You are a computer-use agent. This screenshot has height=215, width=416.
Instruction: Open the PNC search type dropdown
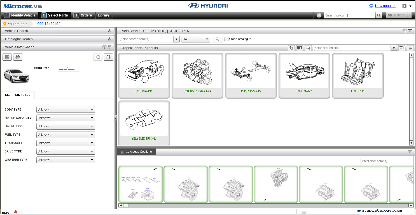(207, 39)
